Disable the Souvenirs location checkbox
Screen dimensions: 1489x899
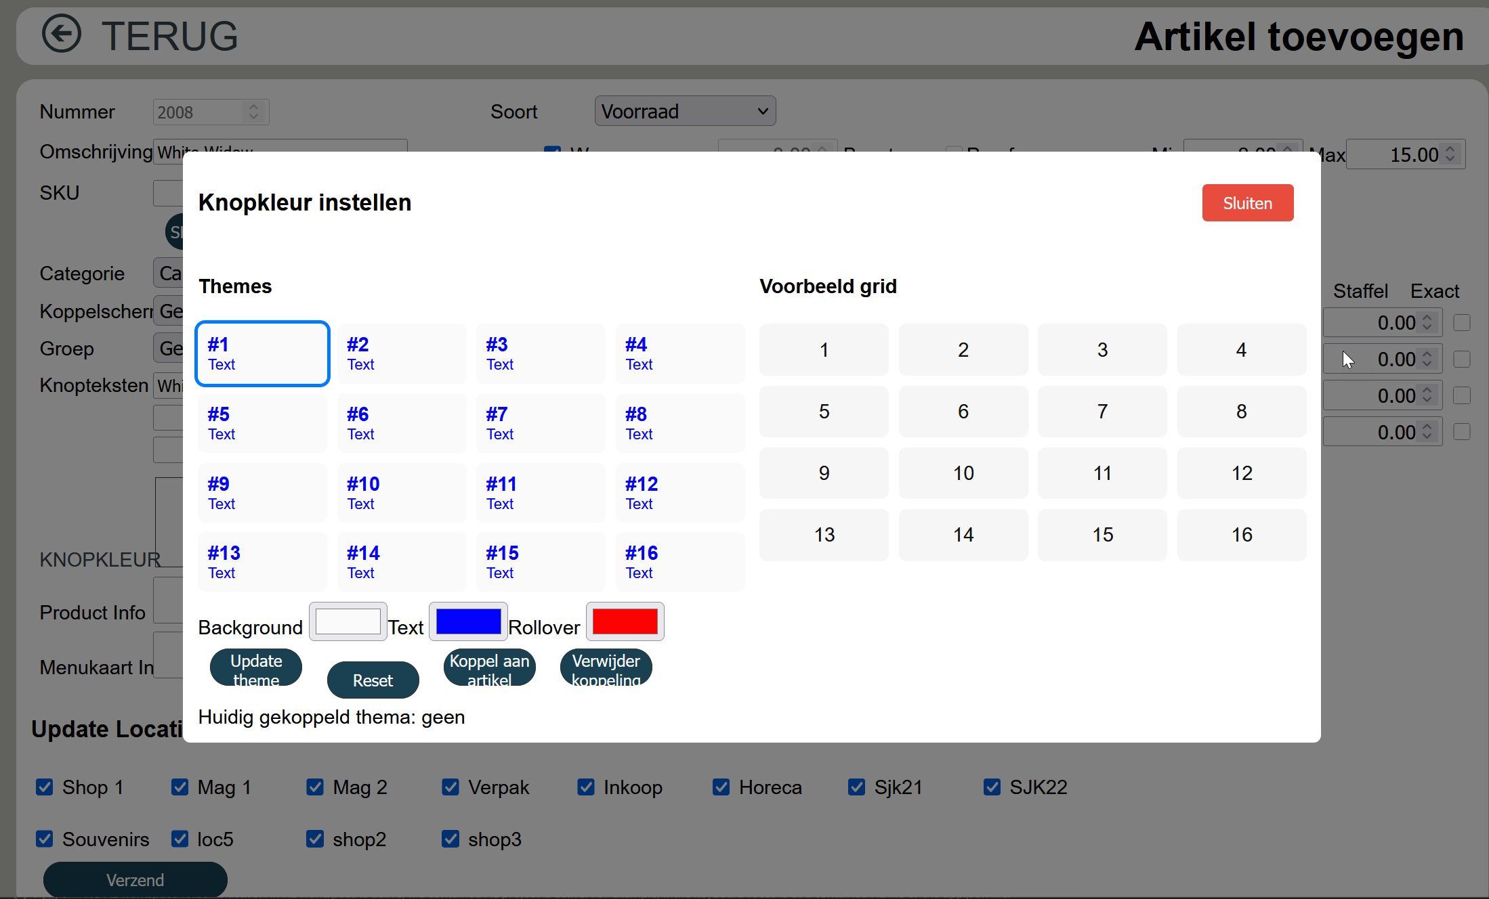(45, 839)
